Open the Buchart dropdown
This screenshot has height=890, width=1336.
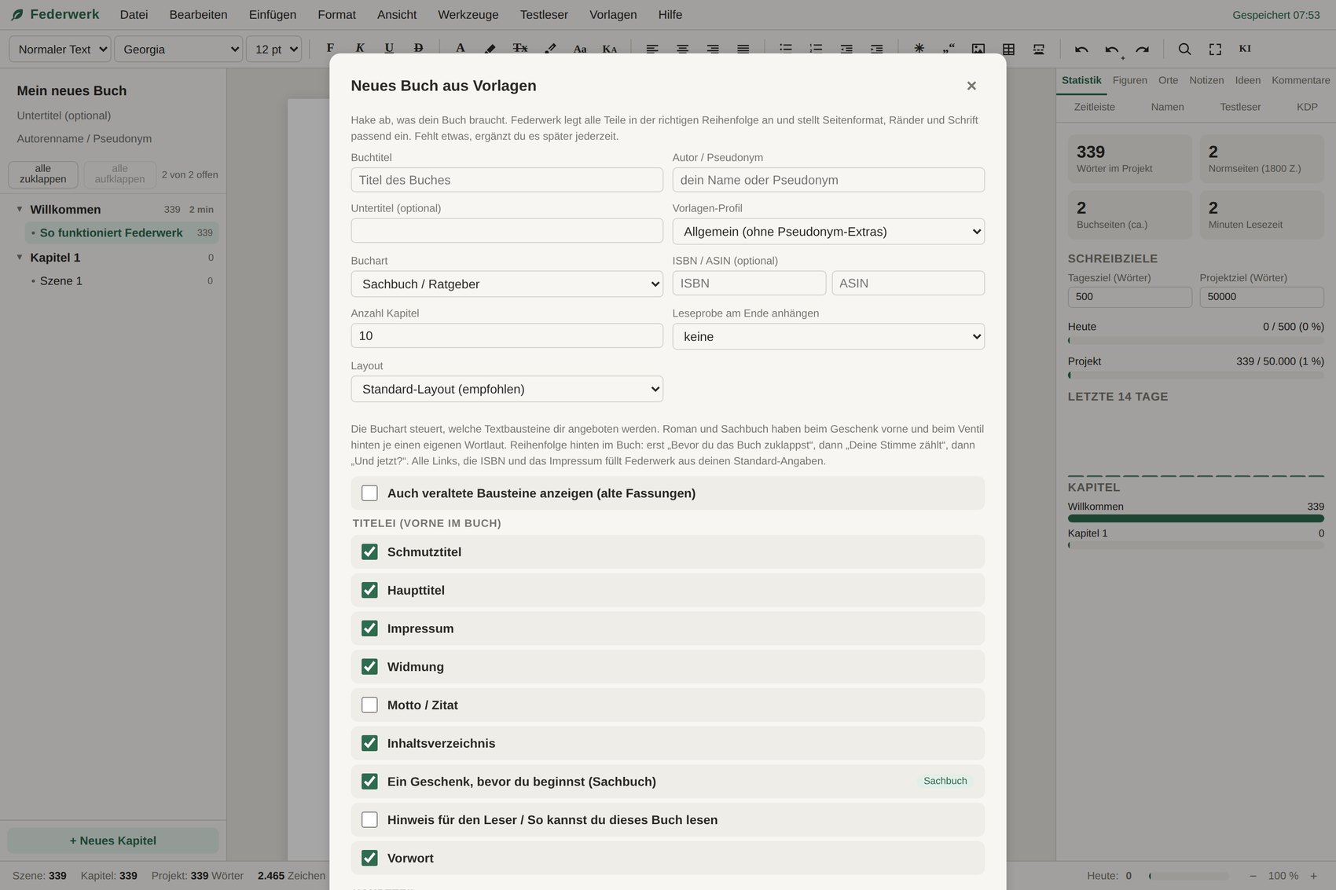coord(507,284)
